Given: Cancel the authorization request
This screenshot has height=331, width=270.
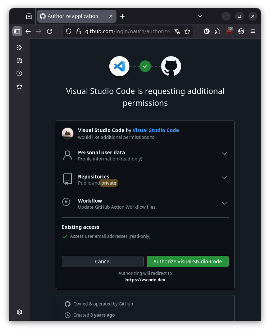Looking at the screenshot, I should coord(103,262).
